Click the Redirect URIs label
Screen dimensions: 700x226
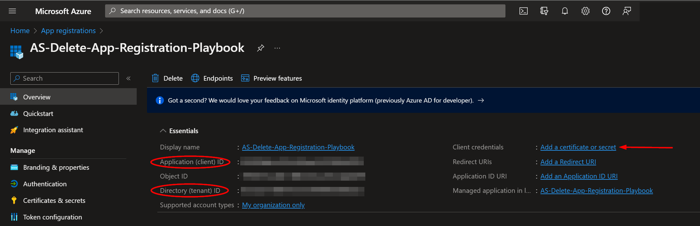point(472,162)
